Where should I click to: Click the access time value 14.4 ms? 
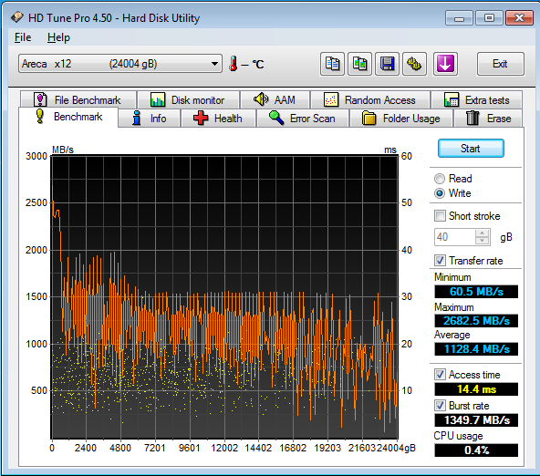(476, 389)
